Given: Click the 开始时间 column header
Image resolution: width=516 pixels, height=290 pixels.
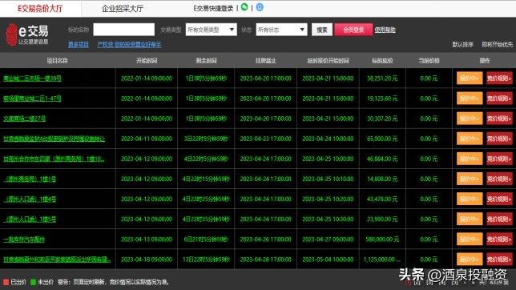Looking at the screenshot, I should tap(147, 61).
